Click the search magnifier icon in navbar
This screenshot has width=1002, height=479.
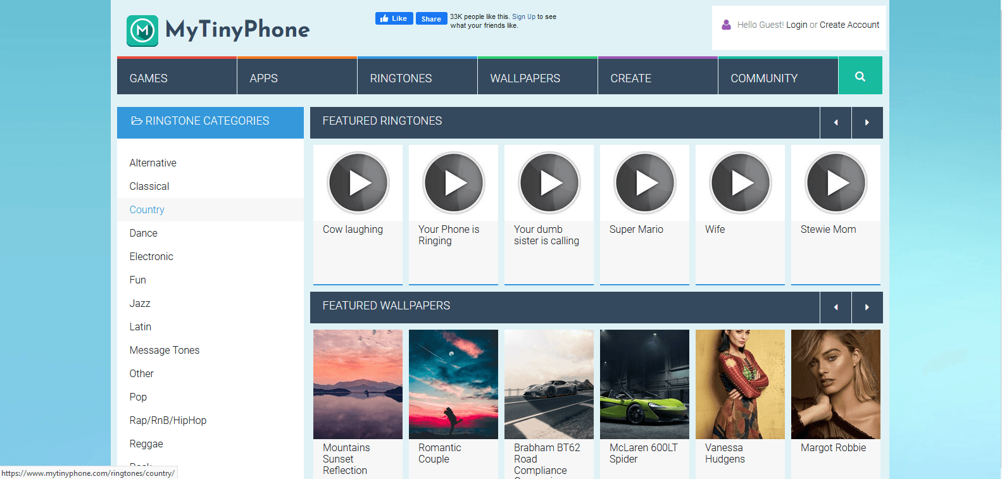click(860, 77)
